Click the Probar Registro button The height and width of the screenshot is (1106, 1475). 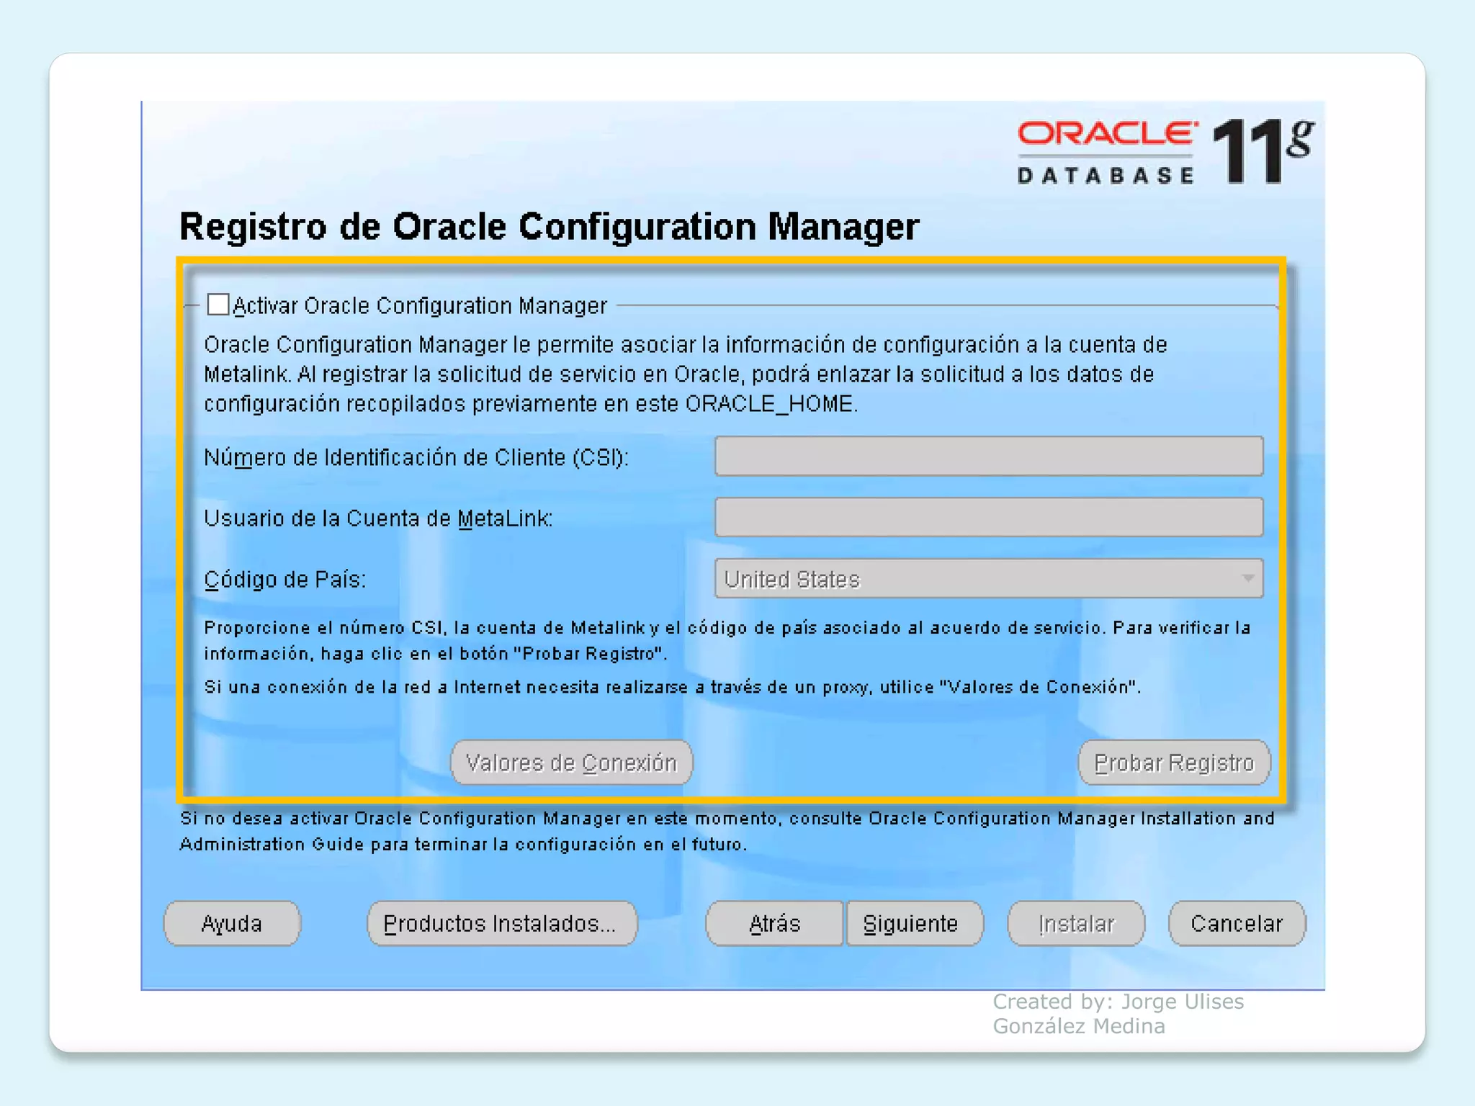[1173, 763]
